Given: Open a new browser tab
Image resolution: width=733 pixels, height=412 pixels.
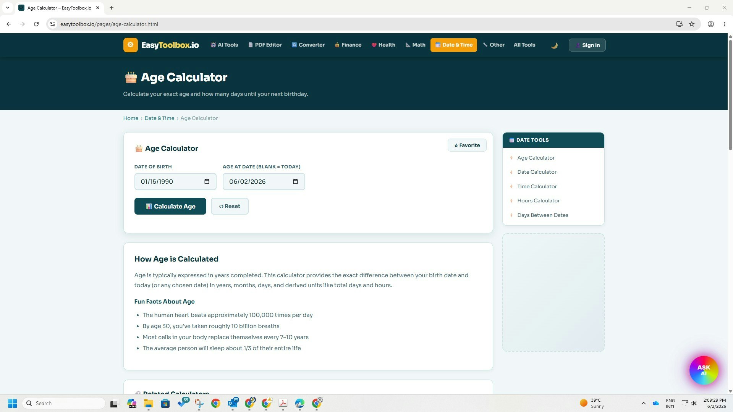Looking at the screenshot, I should (112, 8).
